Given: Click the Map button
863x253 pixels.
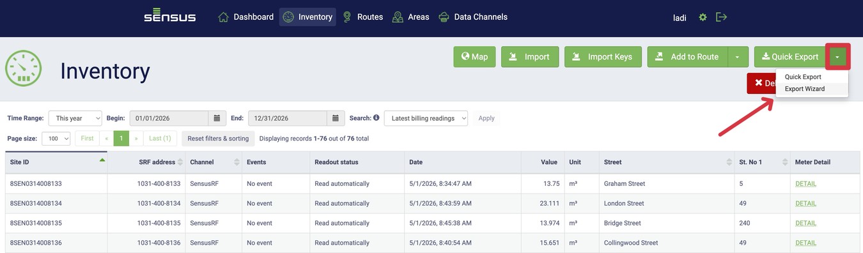Looking at the screenshot, I should [474, 57].
